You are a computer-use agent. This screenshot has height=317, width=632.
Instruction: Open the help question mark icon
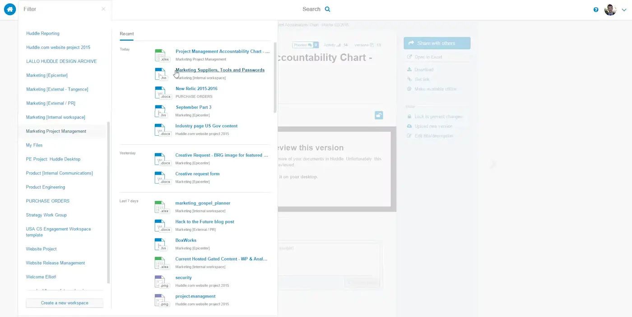pyautogui.click(x=596, y=9)
